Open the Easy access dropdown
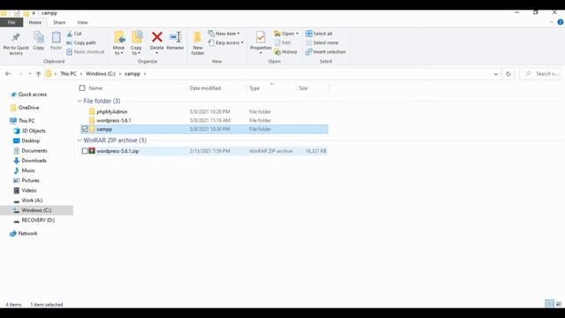 [x=226, y=43]
